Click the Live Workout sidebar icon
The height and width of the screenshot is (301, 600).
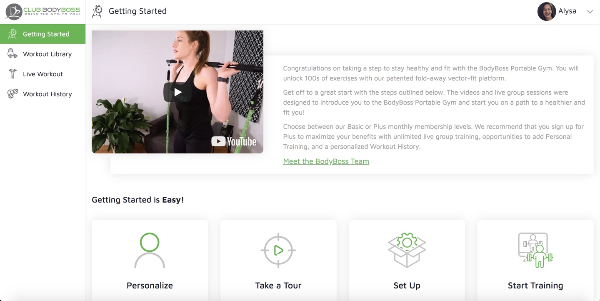click(x=12, y=74)
